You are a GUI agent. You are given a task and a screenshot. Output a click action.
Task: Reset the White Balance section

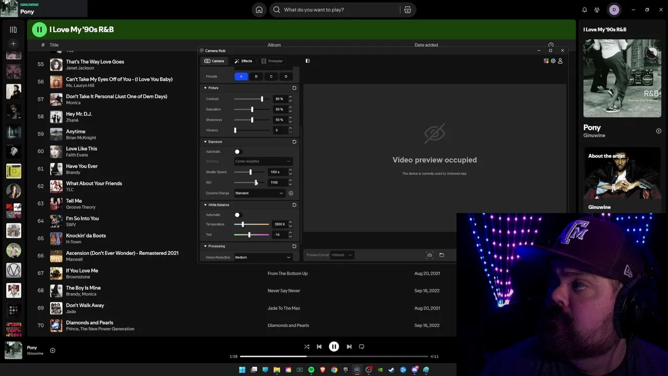point(294,205)
